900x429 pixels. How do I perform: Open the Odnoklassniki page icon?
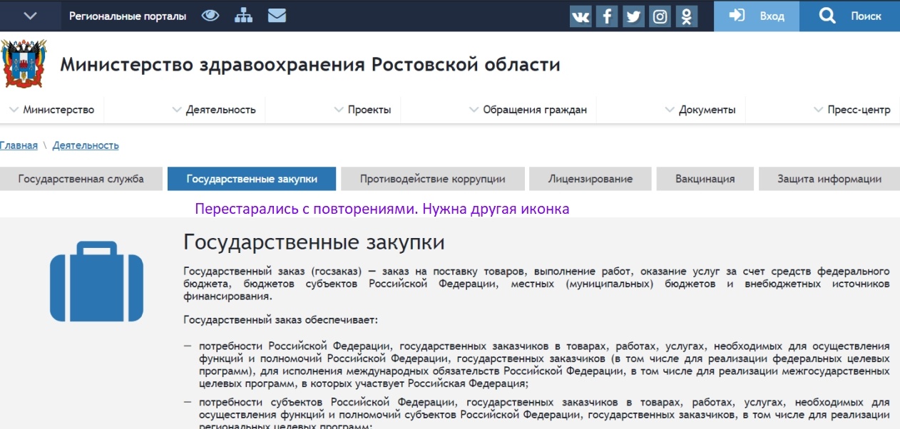pos(687,16)
